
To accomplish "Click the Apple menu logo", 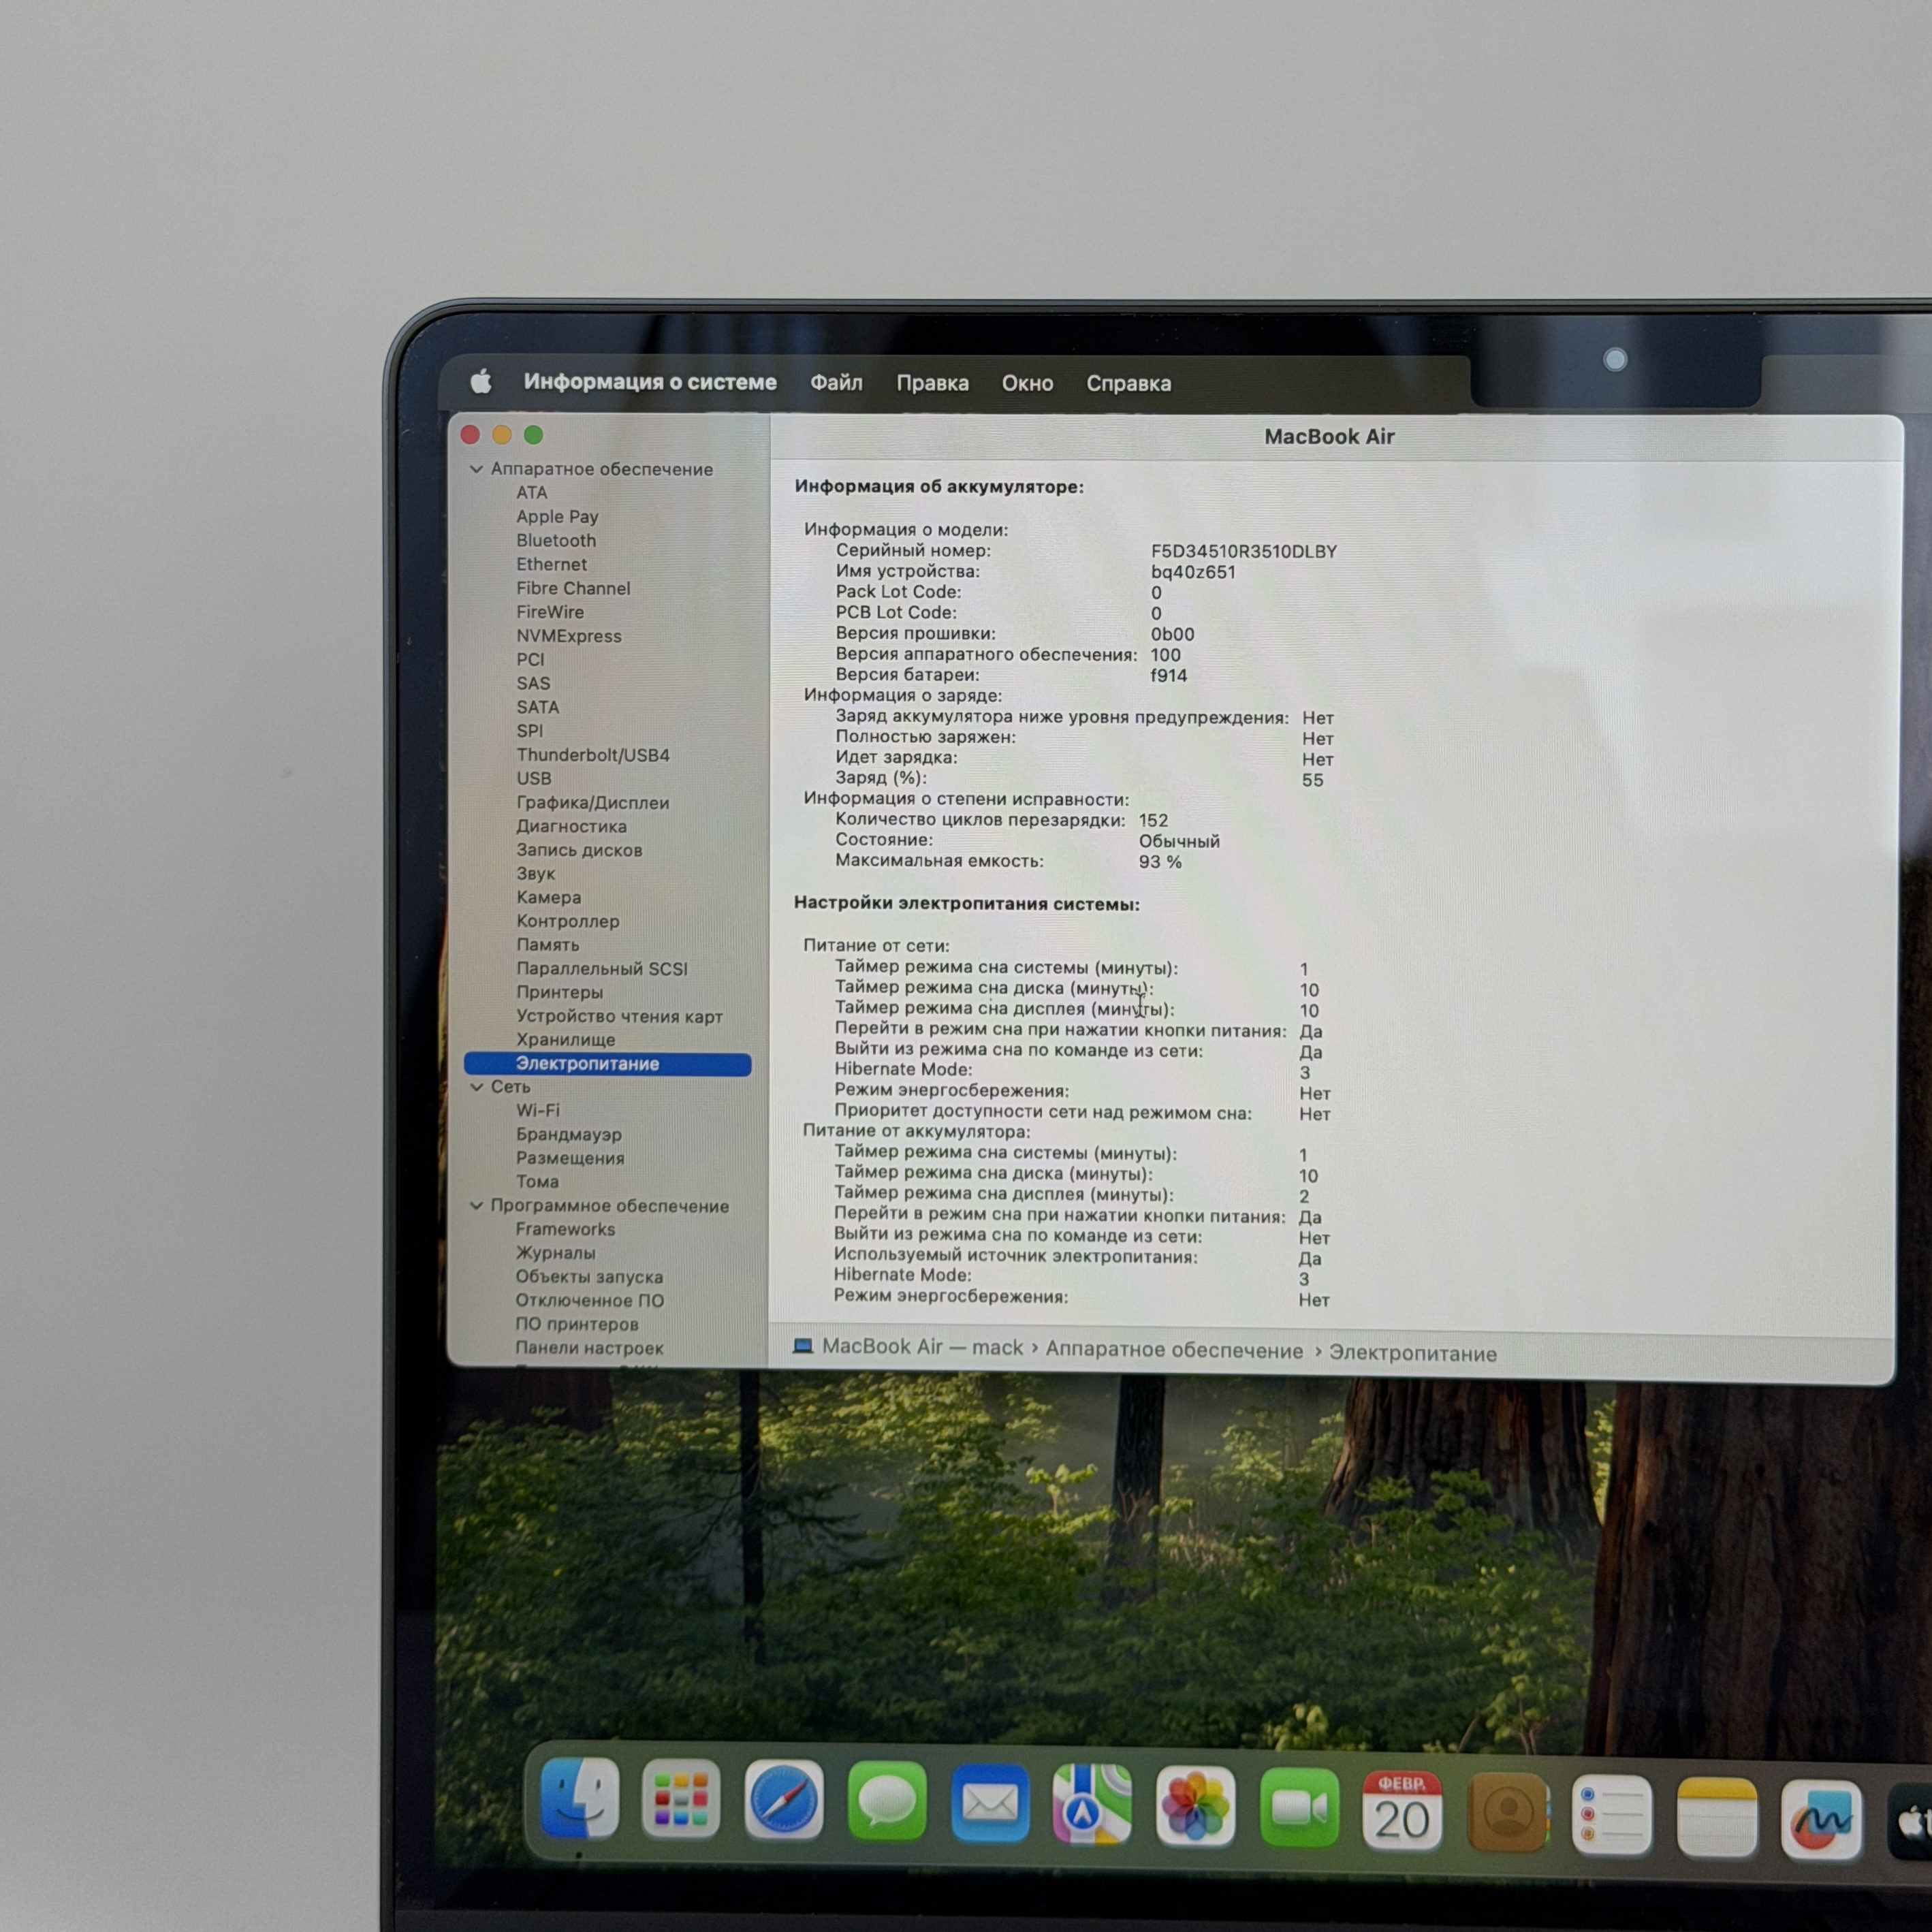I will (481, 381).
